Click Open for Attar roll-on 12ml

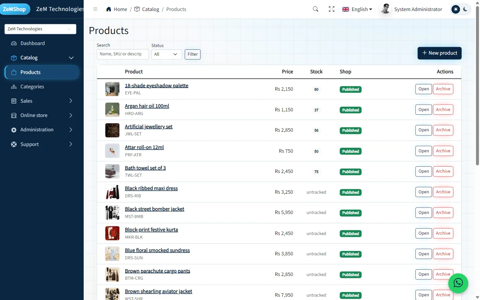(424, 151)
